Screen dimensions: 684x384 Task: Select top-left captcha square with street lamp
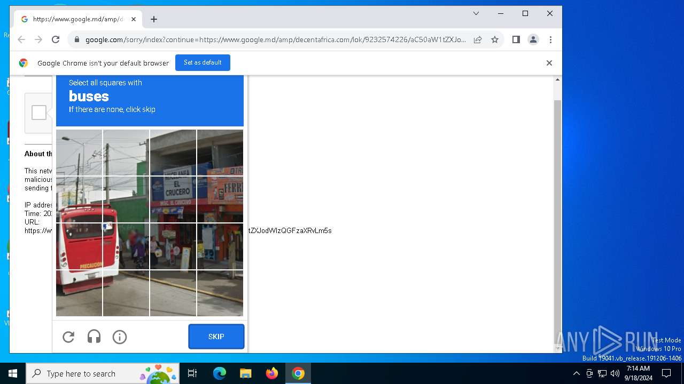pos(79,153)
